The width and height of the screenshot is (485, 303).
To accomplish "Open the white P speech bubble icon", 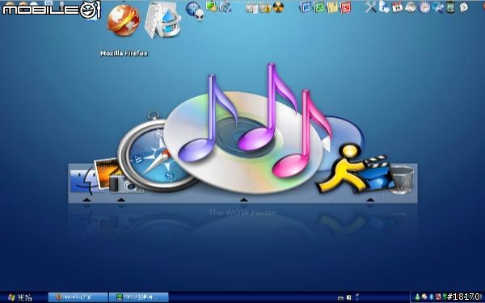I will (x=464, y=7).
